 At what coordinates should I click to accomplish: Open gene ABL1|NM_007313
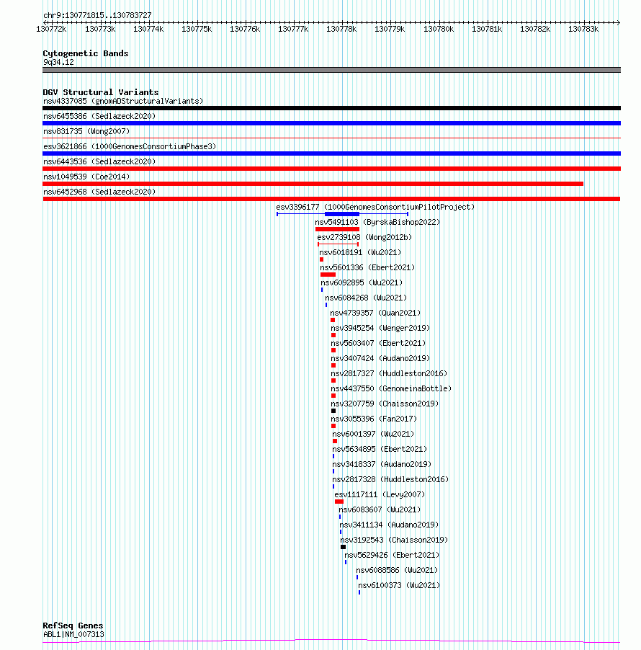[x=73, y=634]
